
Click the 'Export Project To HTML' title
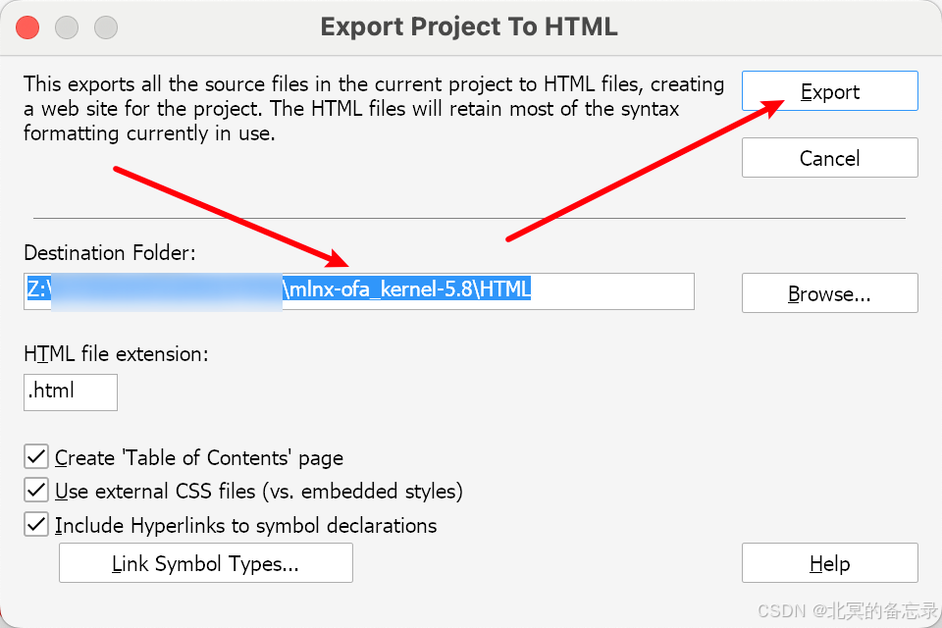tap(469, 27)
